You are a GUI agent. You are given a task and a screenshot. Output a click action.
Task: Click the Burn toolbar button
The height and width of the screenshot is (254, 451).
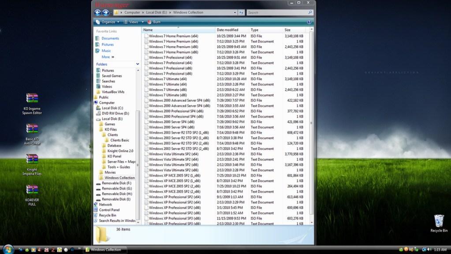coord(154,22)
